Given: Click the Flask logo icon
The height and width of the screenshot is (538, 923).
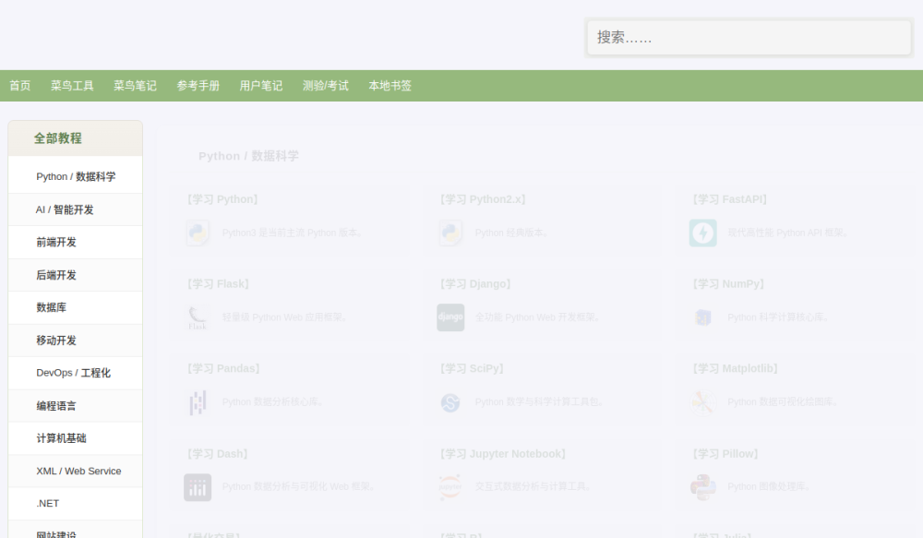Looking at the screenshot, I should click(x=198, y=317).
